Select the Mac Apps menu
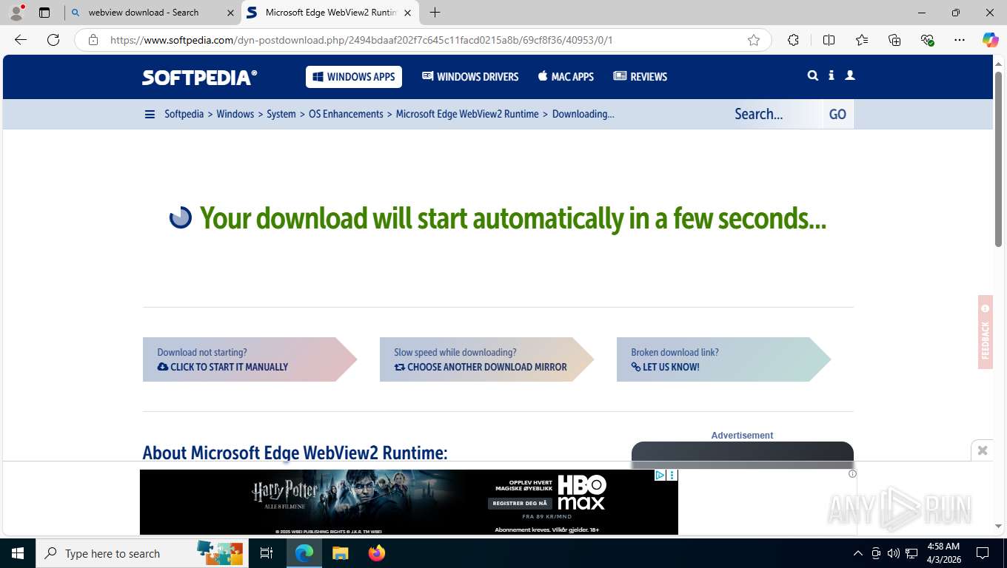The image size is (1007, 568). (566, 77)
